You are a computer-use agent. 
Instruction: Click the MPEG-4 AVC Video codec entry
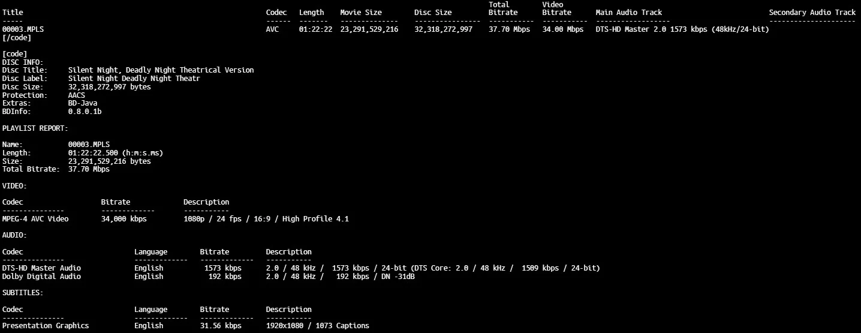click(x=35, y=219)
